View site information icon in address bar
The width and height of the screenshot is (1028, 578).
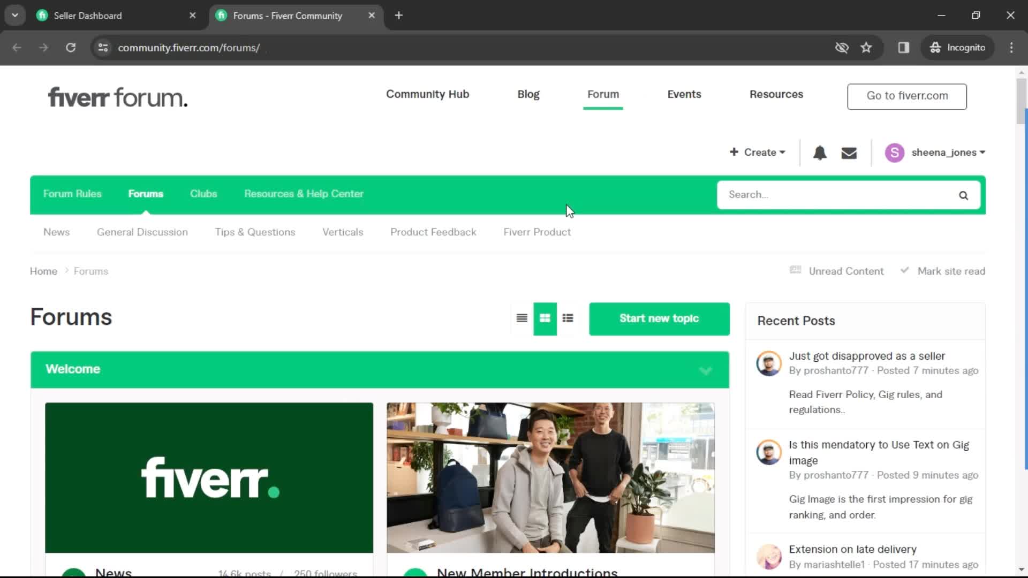pyautogui.click(x=103, y=48)
